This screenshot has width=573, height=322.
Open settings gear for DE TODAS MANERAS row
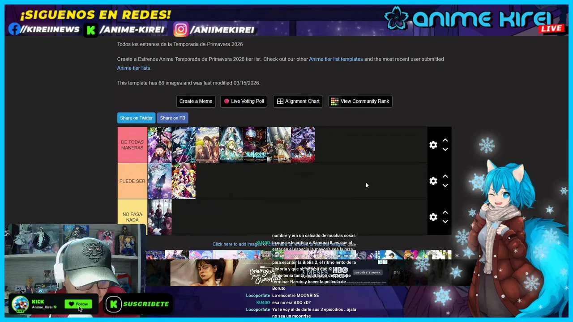coord(433,145)
